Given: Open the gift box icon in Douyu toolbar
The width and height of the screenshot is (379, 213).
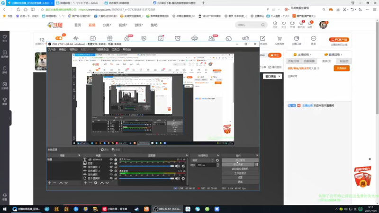Looking at the screenshot, I should click(x=110, y=38).
